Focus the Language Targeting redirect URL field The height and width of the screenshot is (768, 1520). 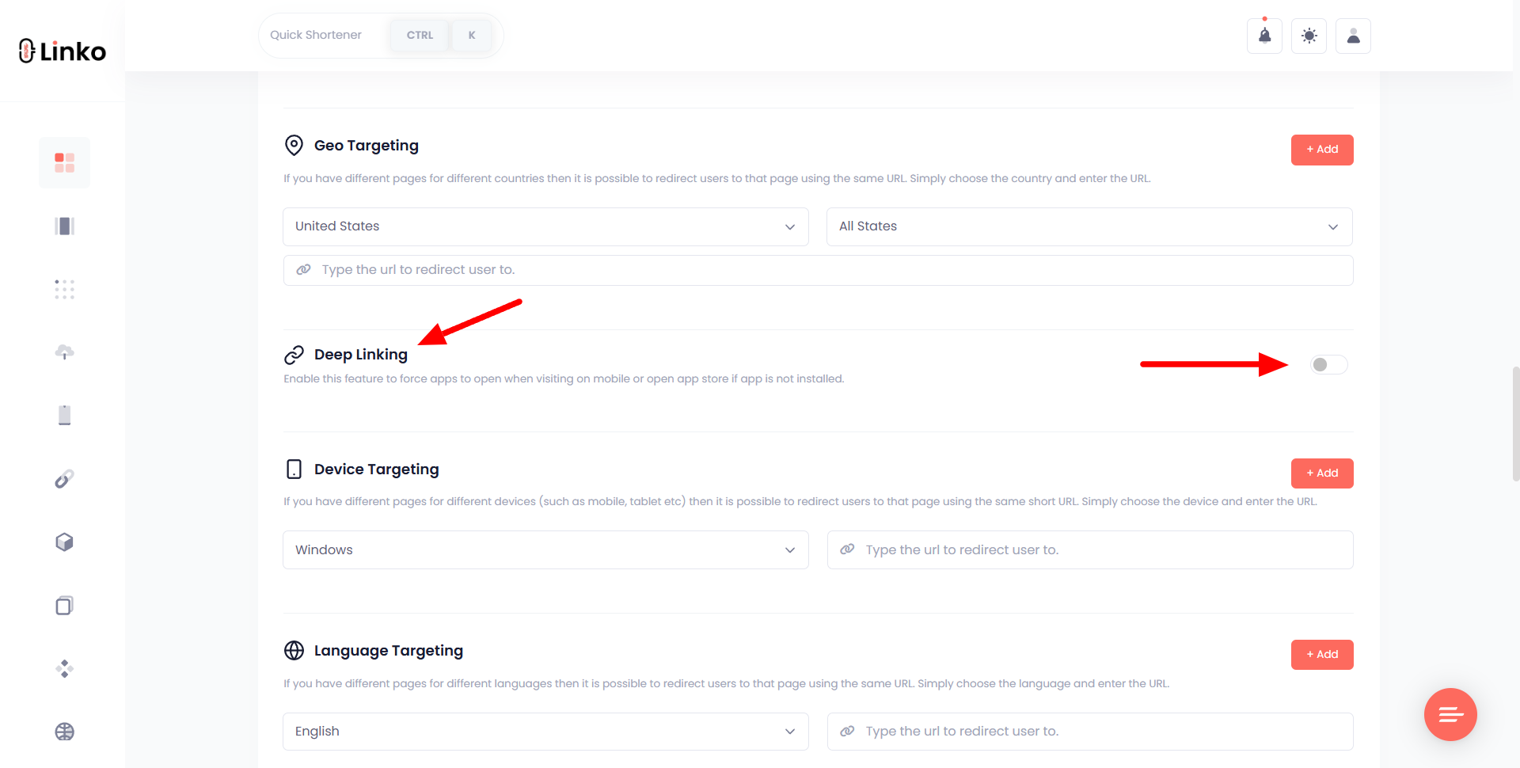click(1090, 732)
